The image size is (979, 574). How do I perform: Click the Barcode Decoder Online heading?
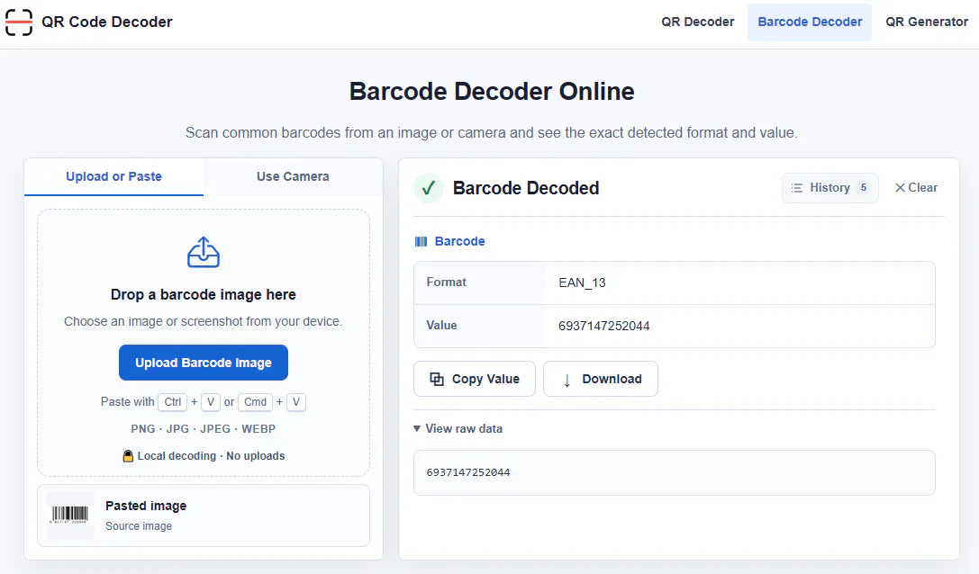tap(492, 91)
